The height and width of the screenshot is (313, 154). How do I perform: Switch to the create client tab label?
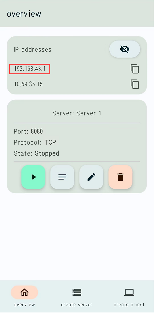coord(129,305)
